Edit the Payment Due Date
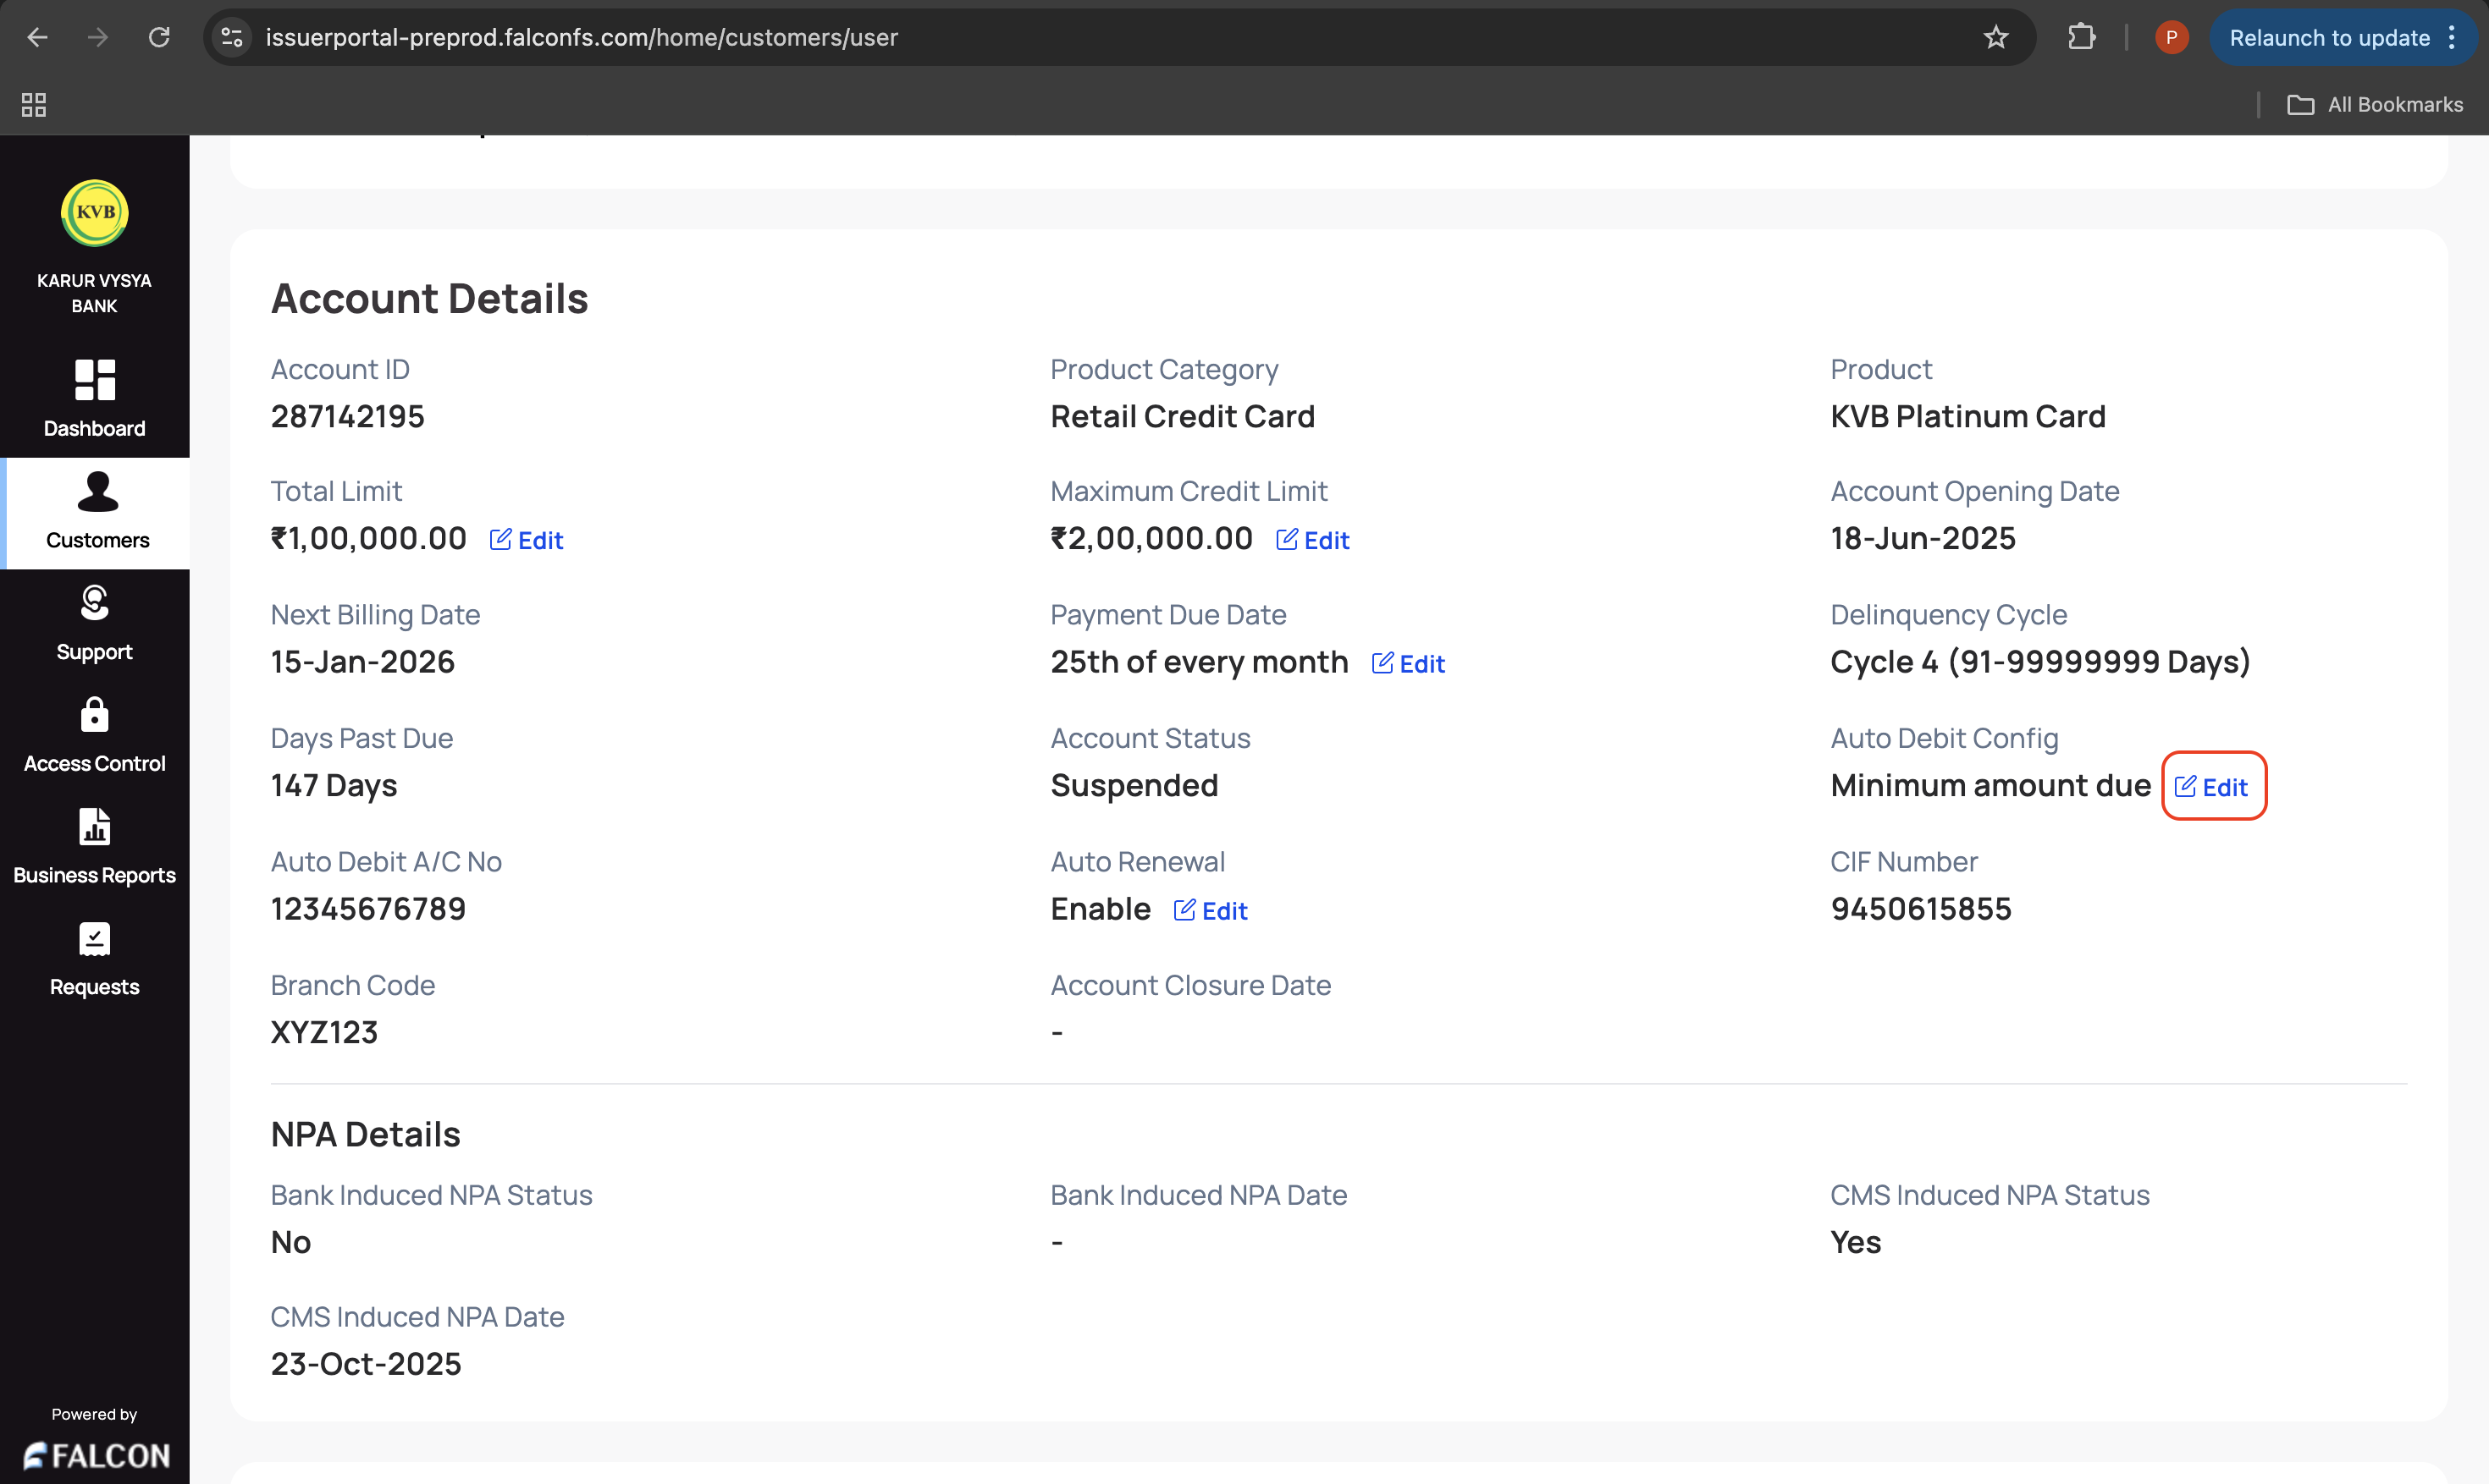Screen dimensions: 2489x1484 1408,664
